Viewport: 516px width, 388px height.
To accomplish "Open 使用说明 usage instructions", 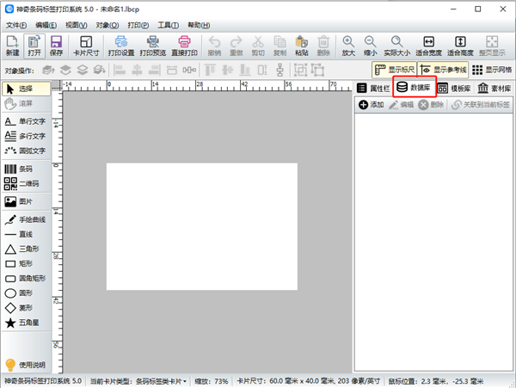I will (25, 365).
